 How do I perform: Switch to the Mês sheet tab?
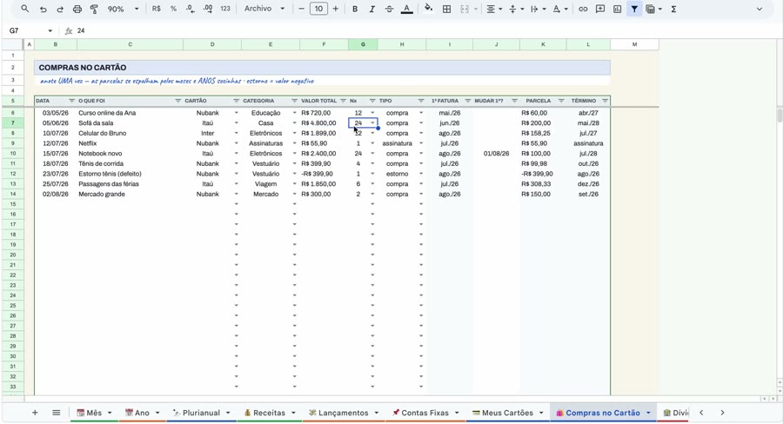pyautogui.click(x=94, y=413)
